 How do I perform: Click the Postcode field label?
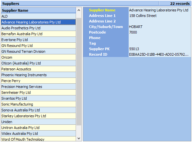click(97, 32)
